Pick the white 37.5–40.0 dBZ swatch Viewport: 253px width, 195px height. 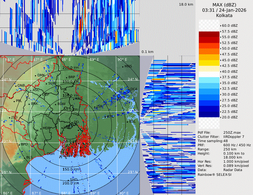[x=209, y=74]
